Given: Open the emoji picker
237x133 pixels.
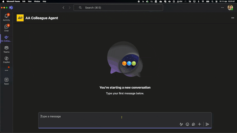Looking at the screenshot, I should [x=187, y=124].
